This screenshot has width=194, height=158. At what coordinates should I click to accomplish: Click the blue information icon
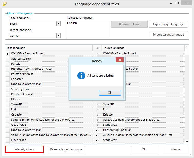(x=81, y=76)
